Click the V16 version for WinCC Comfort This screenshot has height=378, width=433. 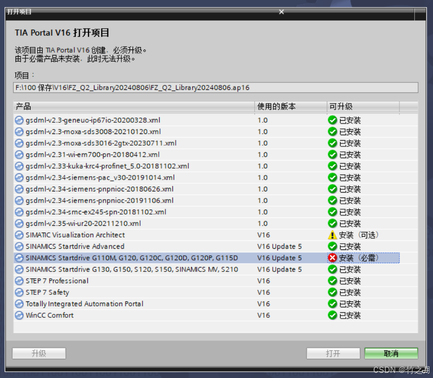coord(264,316)
